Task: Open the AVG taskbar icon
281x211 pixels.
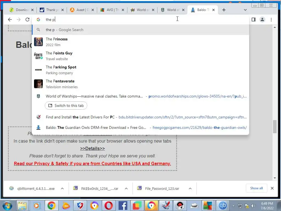Action: click(208, 206)
